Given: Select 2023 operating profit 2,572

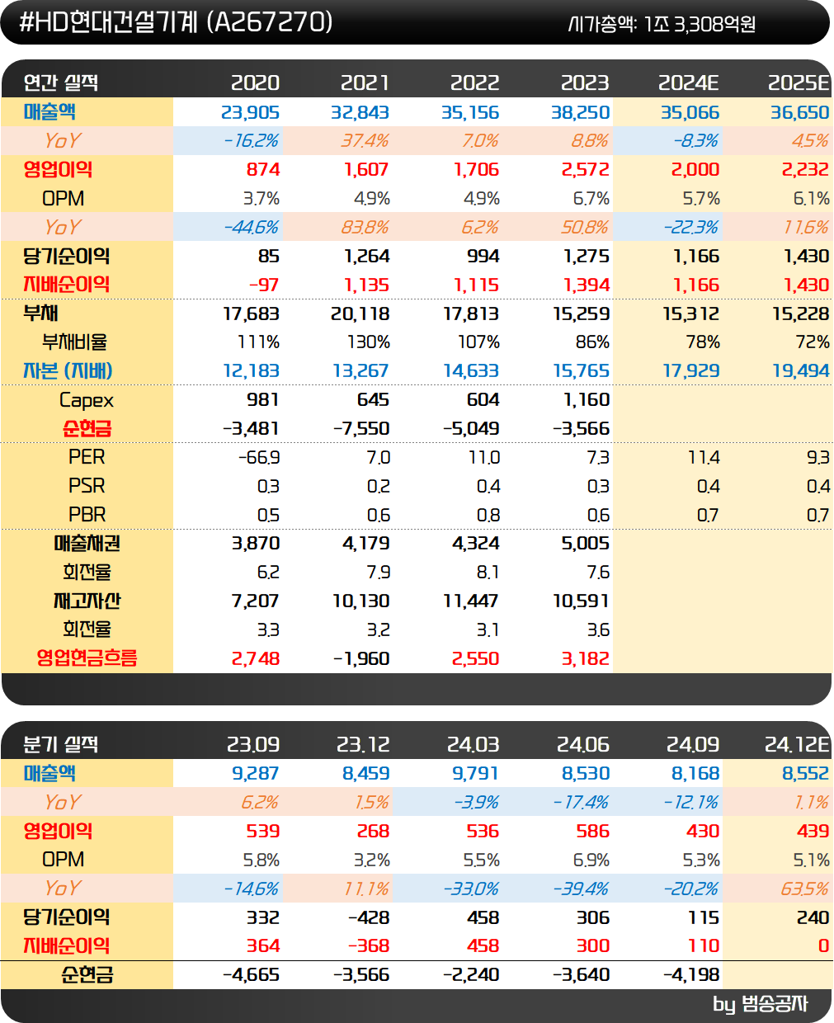Looking at the screenshot, I should 585,170.
